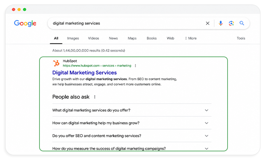Viewport: 266px width, 160px height.
Task: Select the All results tab
Action: point(56,38)
